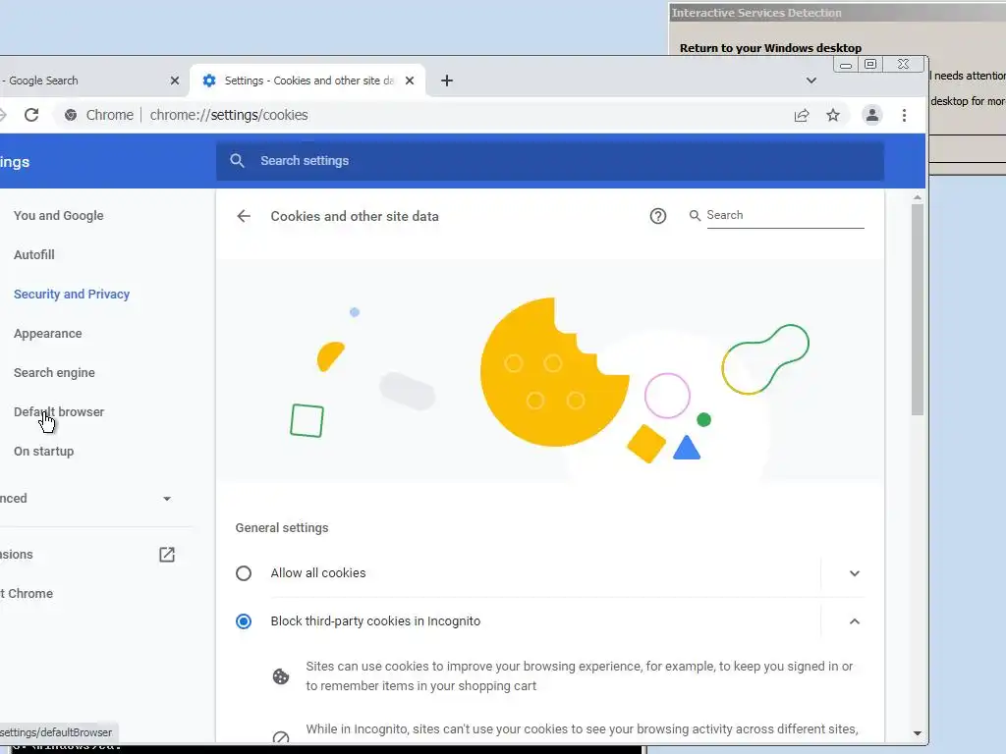Click the Interactive Services Detection title bar
The image size is (1006, 754).
tap(837, 13)
